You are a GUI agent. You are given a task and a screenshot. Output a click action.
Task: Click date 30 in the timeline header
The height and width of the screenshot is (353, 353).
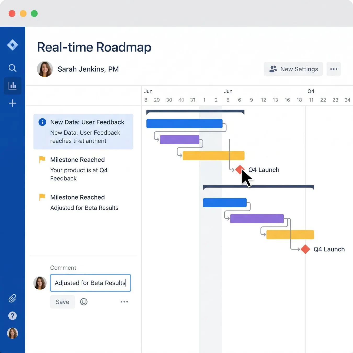169,100
